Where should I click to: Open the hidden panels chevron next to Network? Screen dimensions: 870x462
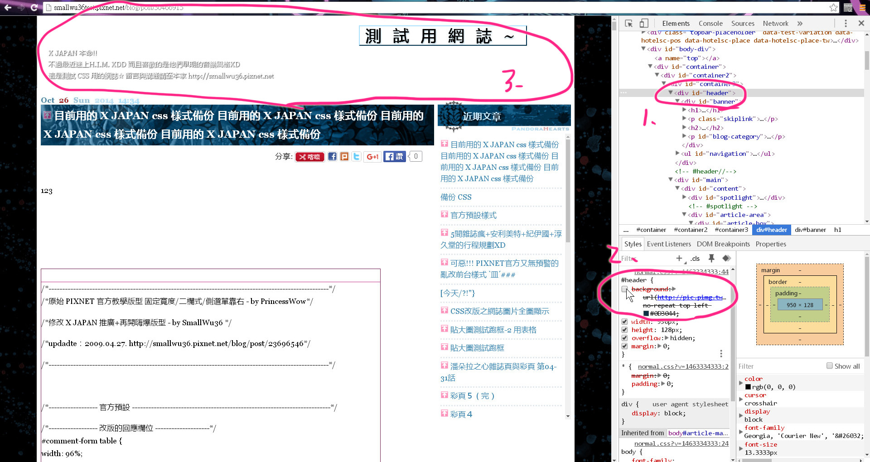pos(800,23)
